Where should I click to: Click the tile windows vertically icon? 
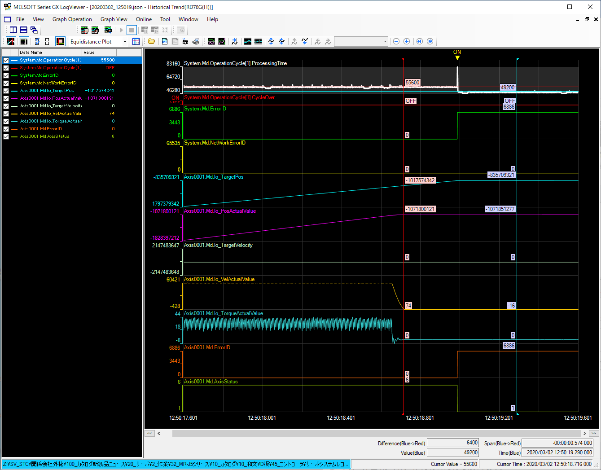pyautogui.click(x=13, y=30)
